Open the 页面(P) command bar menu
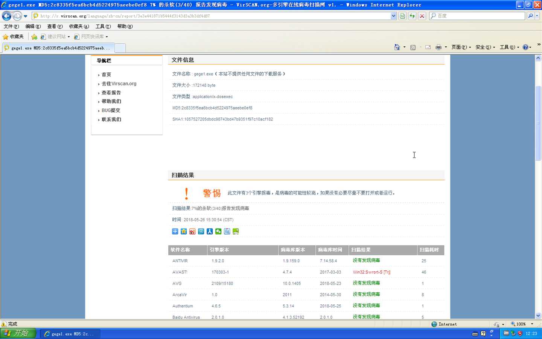Screen dimensions: 542x339 pos(461,47)
